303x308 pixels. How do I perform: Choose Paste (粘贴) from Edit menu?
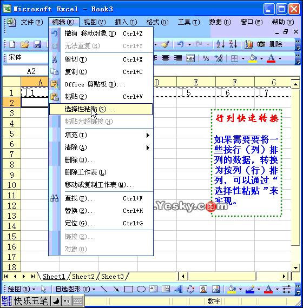(101, 97)
